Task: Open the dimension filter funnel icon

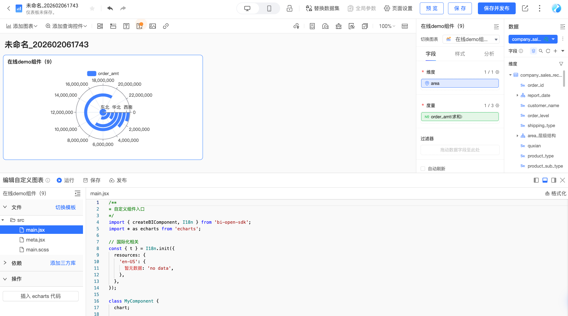Action: (561, 64)
